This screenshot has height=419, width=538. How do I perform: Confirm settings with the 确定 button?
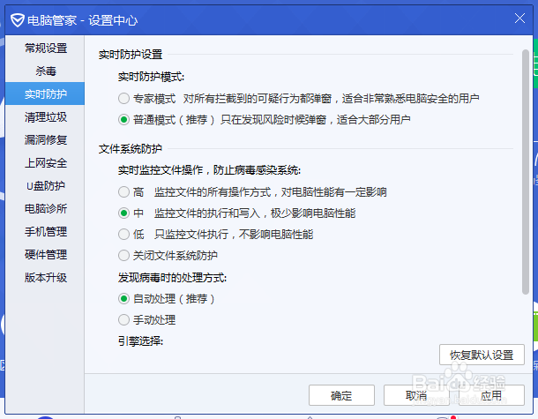coord(341,395)
